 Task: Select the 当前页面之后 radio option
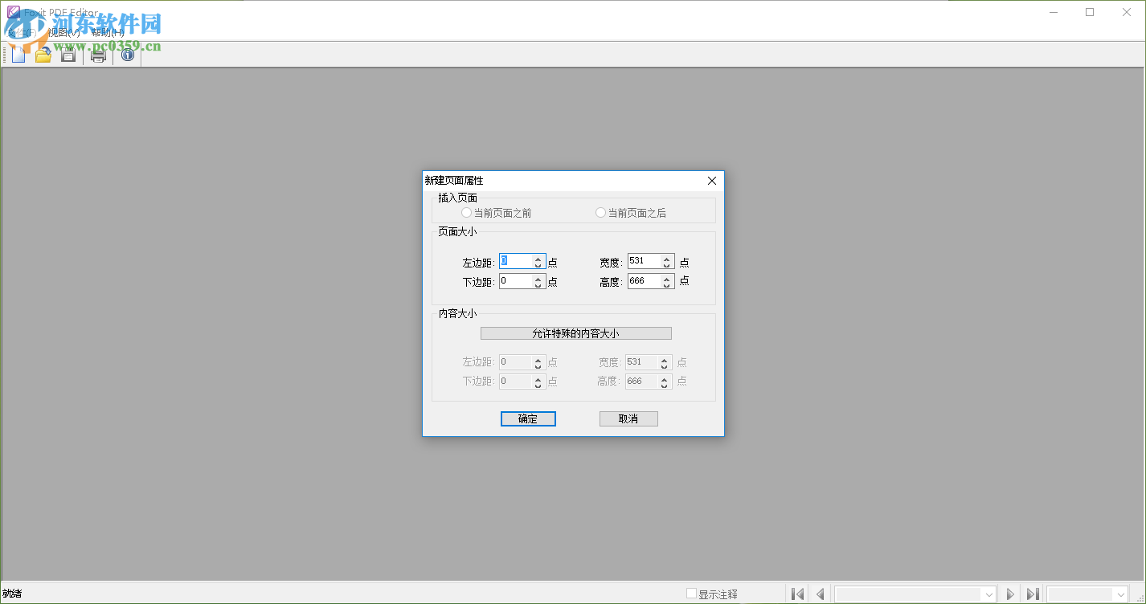click(600, 211)
